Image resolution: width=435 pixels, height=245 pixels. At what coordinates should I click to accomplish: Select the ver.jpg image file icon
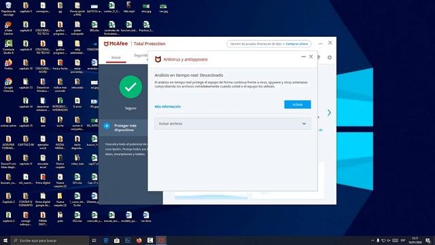pos(163,7)
